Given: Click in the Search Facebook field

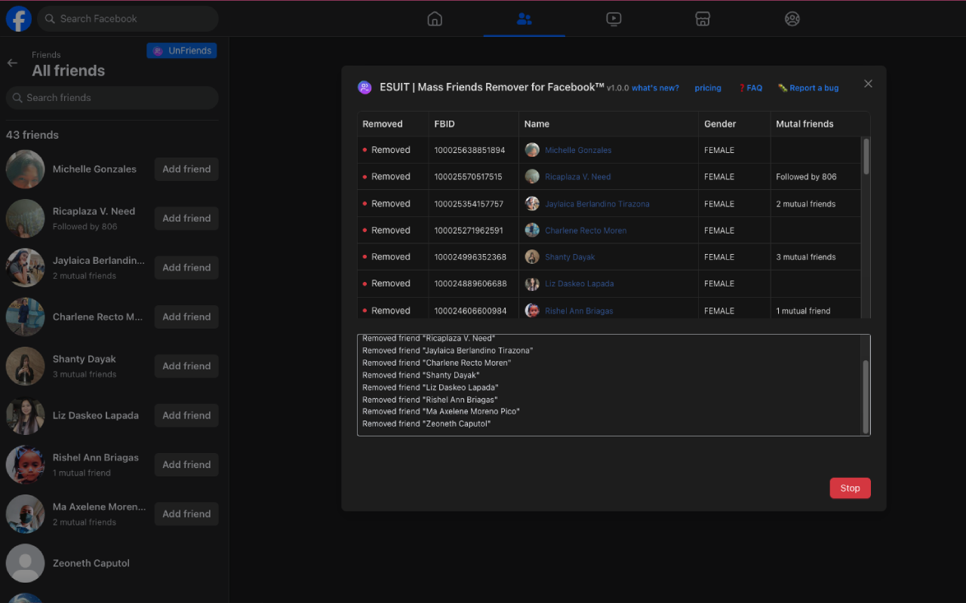Looking at the screenshot, I should tap(128, 19).
